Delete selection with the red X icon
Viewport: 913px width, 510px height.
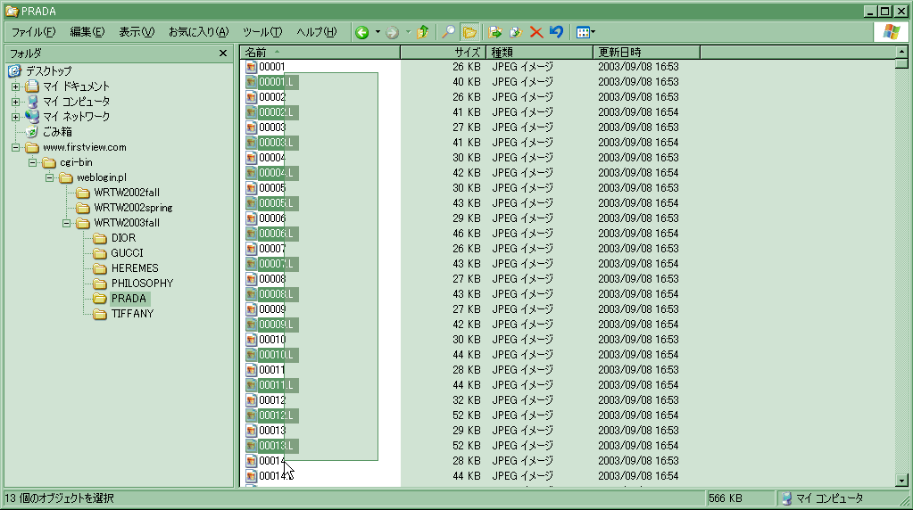536,32
